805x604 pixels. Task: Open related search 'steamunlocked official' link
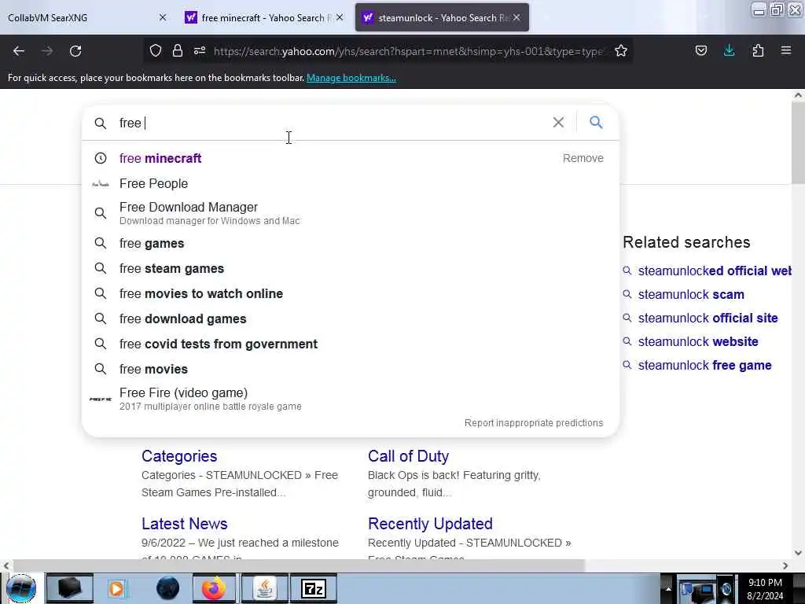pyautogui.click(x=714, y=271)
